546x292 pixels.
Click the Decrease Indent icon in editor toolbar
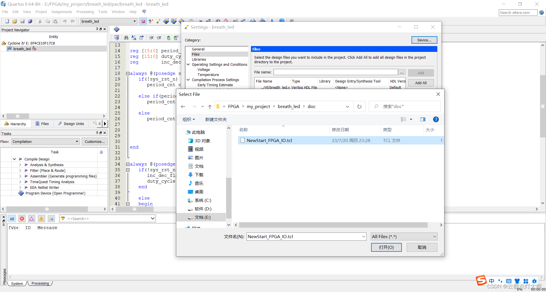(x=159, y=38)
